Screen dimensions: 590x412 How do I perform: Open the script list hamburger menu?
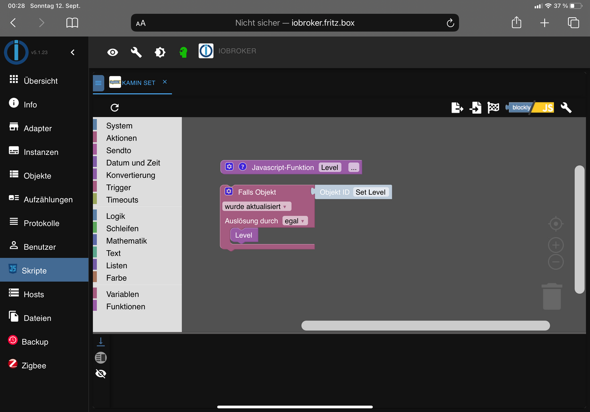click(x=98, y=83)
